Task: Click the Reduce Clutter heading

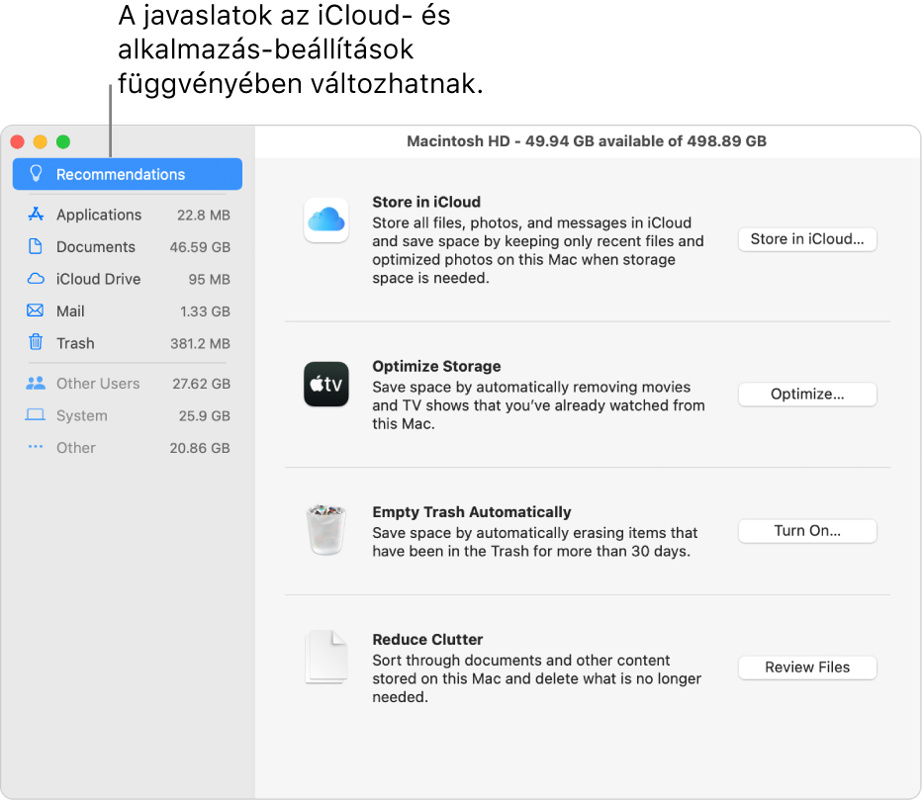Action: (x=427, y=640)
